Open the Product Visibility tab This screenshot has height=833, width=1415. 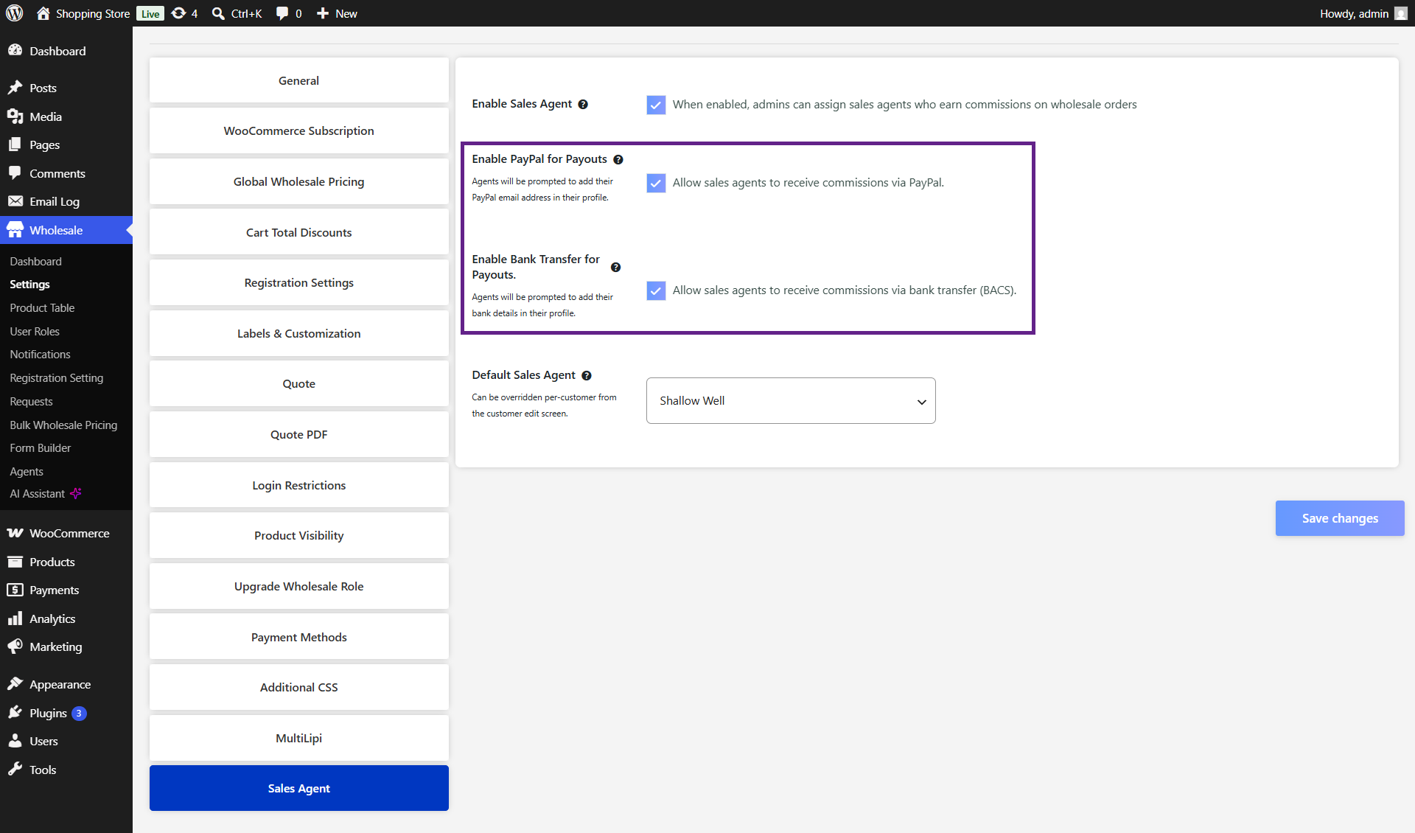[298, 535]
